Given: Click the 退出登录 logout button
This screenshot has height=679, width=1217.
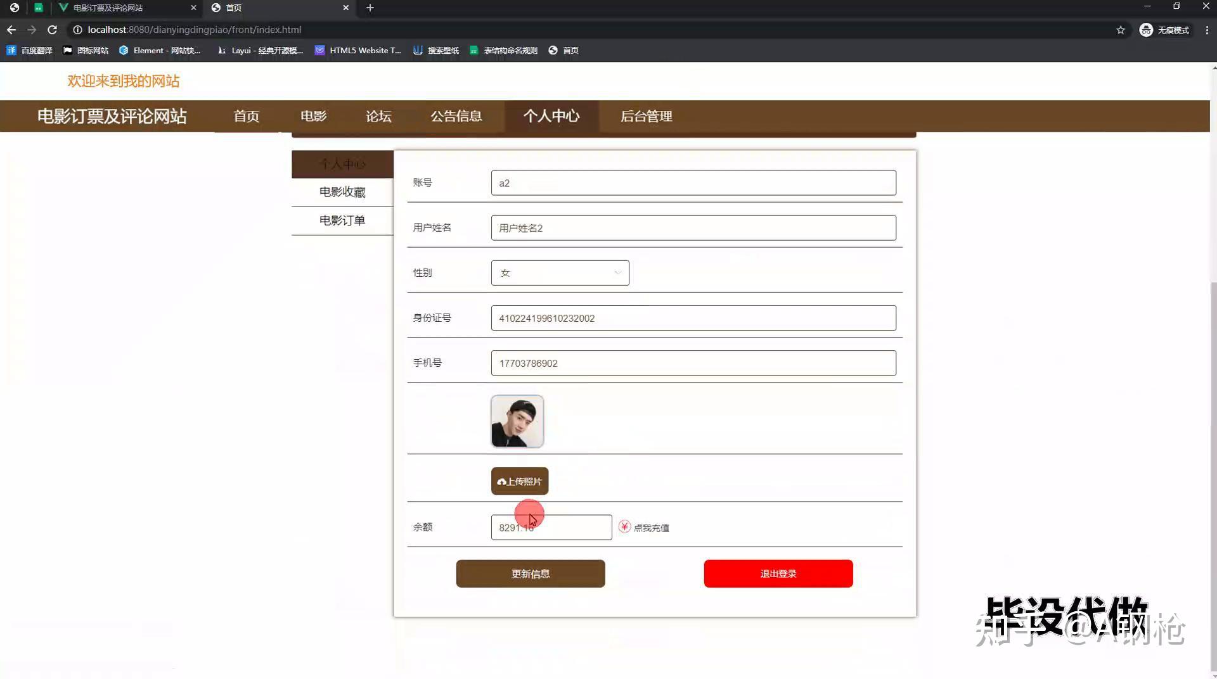Looking at the screenshot, I should pos(778,573).
